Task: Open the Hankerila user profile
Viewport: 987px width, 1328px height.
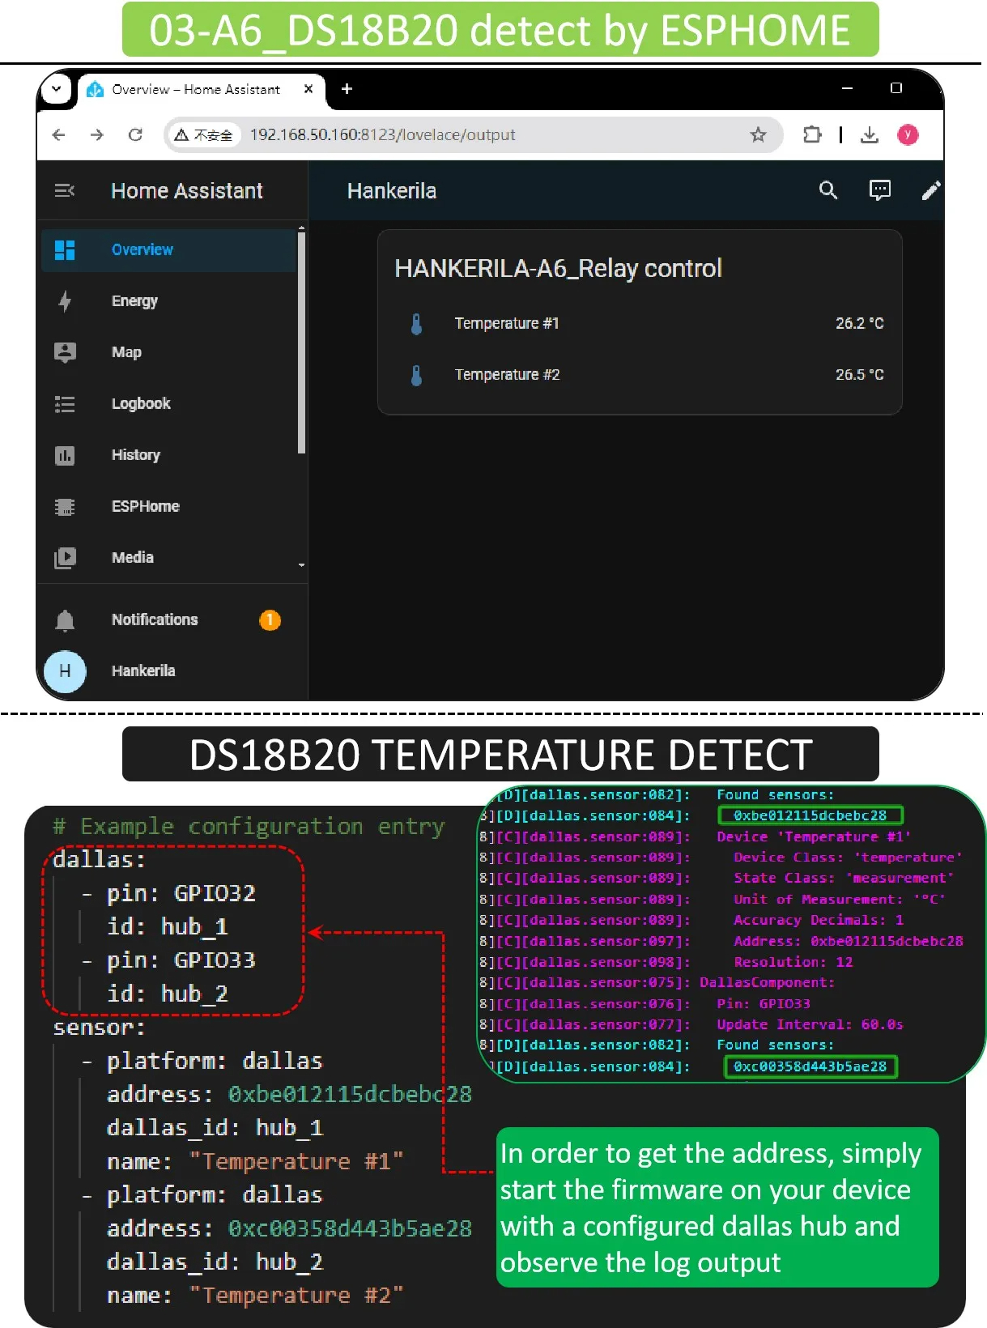Action: [x=168, y=670]
